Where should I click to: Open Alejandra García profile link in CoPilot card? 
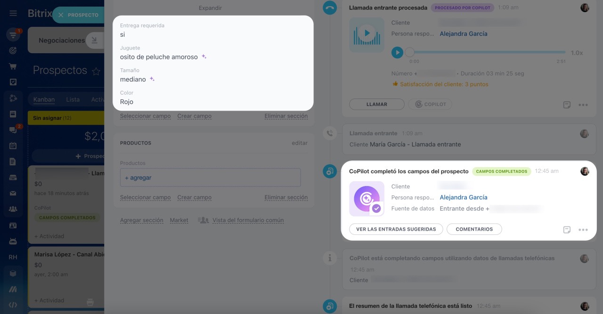point(463,197)
